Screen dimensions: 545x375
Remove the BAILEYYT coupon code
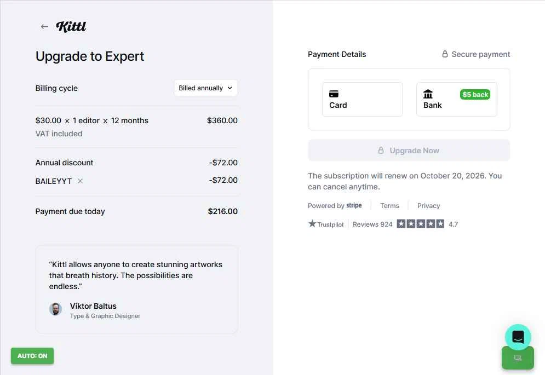pos(80,181)
